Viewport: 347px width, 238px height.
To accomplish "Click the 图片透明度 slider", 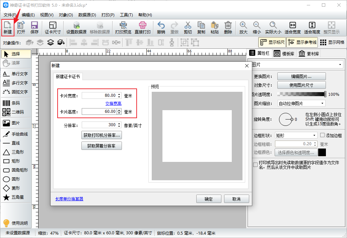I will click(x=301, y=94).
